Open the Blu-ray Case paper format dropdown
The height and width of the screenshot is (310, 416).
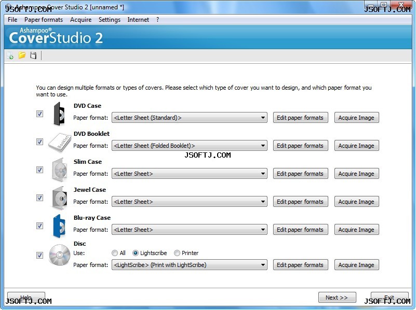tap(190, 230)
